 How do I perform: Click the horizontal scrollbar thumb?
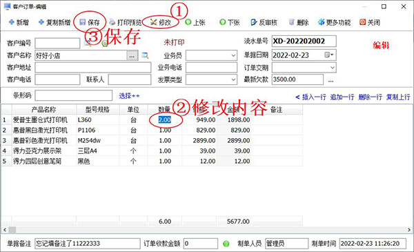coord(12,230)
